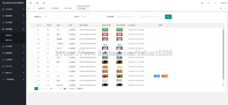Open 佣金日志 in the sidebar submenu

point(9,40)
